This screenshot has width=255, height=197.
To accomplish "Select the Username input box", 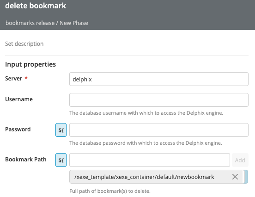I will (x=159, y=100).
